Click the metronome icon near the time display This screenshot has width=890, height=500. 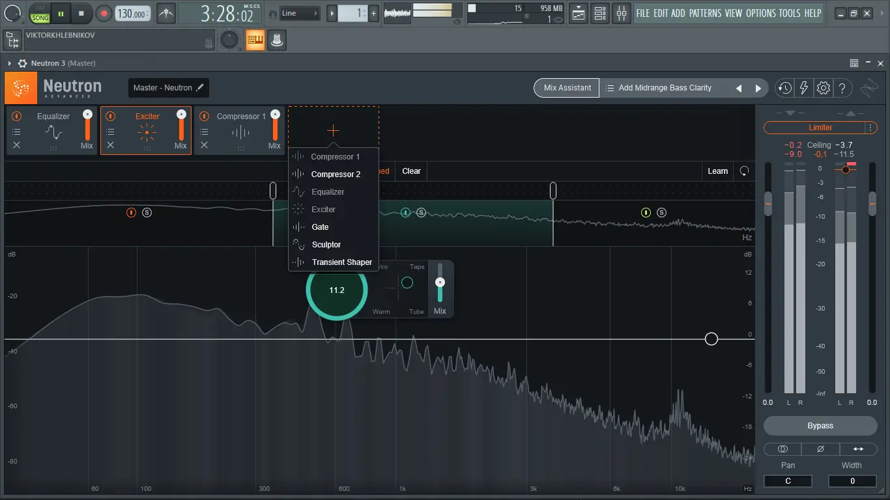click(166, 13)
